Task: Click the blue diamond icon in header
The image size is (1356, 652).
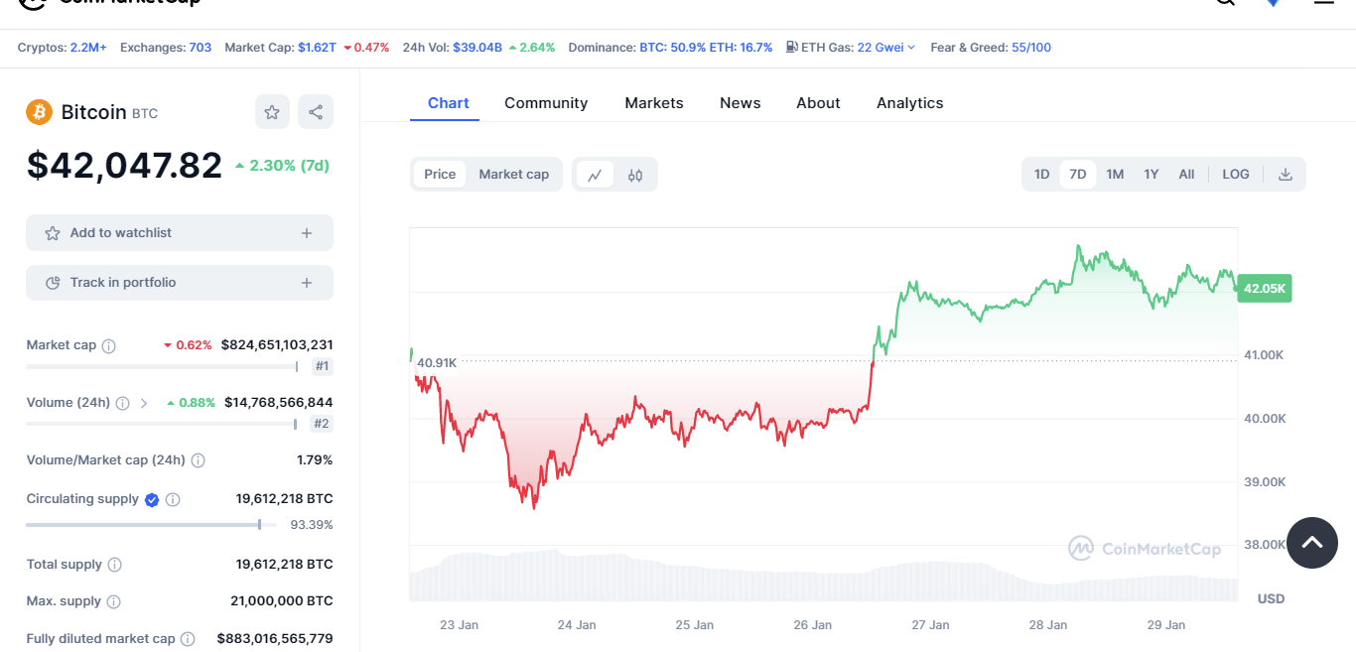Action: coord(1273,3)
